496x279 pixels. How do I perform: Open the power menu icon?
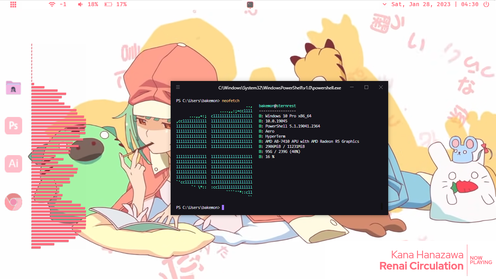click(486, 4)
